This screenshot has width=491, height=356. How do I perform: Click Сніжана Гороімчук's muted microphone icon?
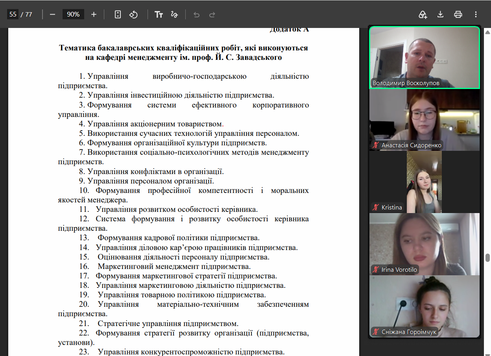(376, 332)
